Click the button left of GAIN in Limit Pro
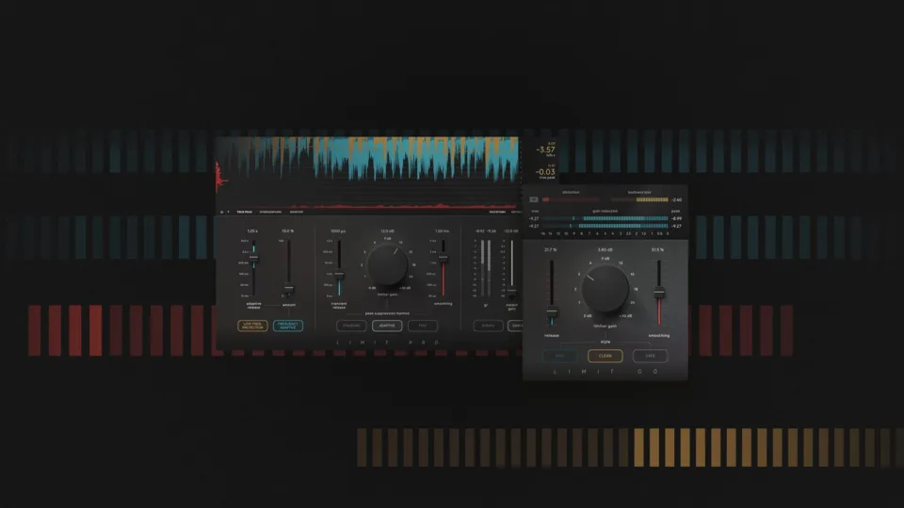The image size is (904, 508). 488,326
